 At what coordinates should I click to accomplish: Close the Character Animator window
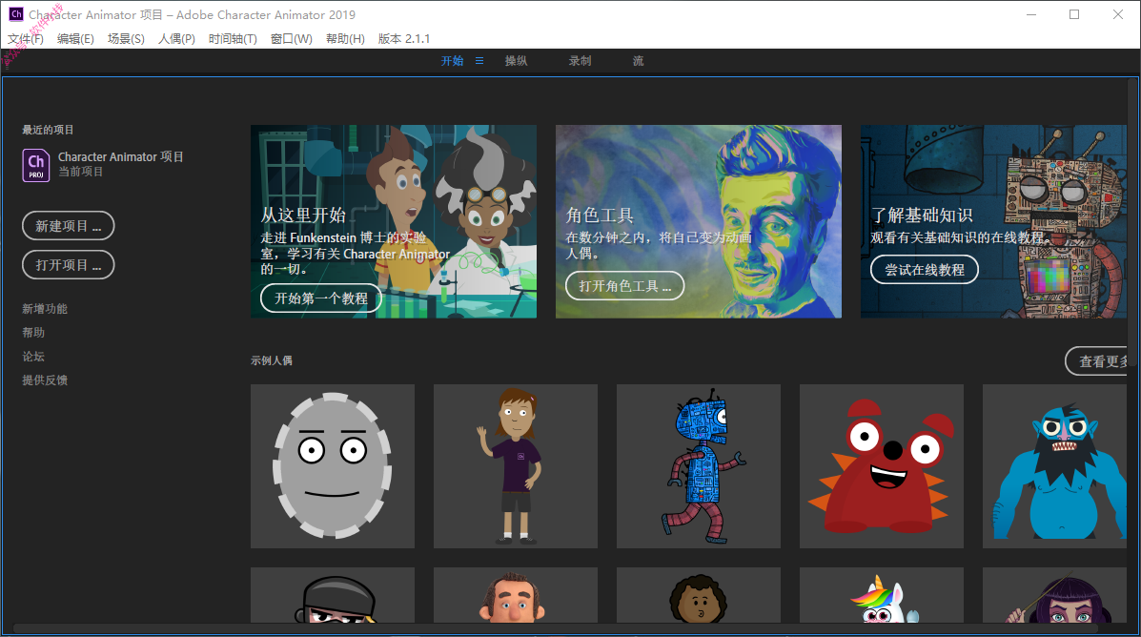coord(1118,14)
